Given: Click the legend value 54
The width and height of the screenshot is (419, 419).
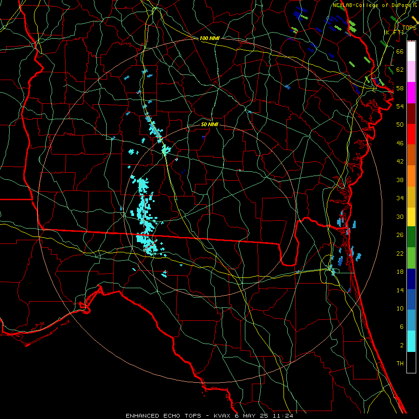Looking at the screenshot, I should [x=400, y=106].
